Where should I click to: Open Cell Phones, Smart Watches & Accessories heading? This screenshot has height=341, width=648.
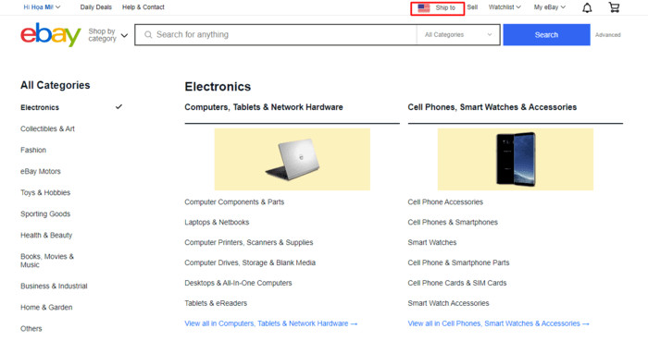(x=492, y=107)
